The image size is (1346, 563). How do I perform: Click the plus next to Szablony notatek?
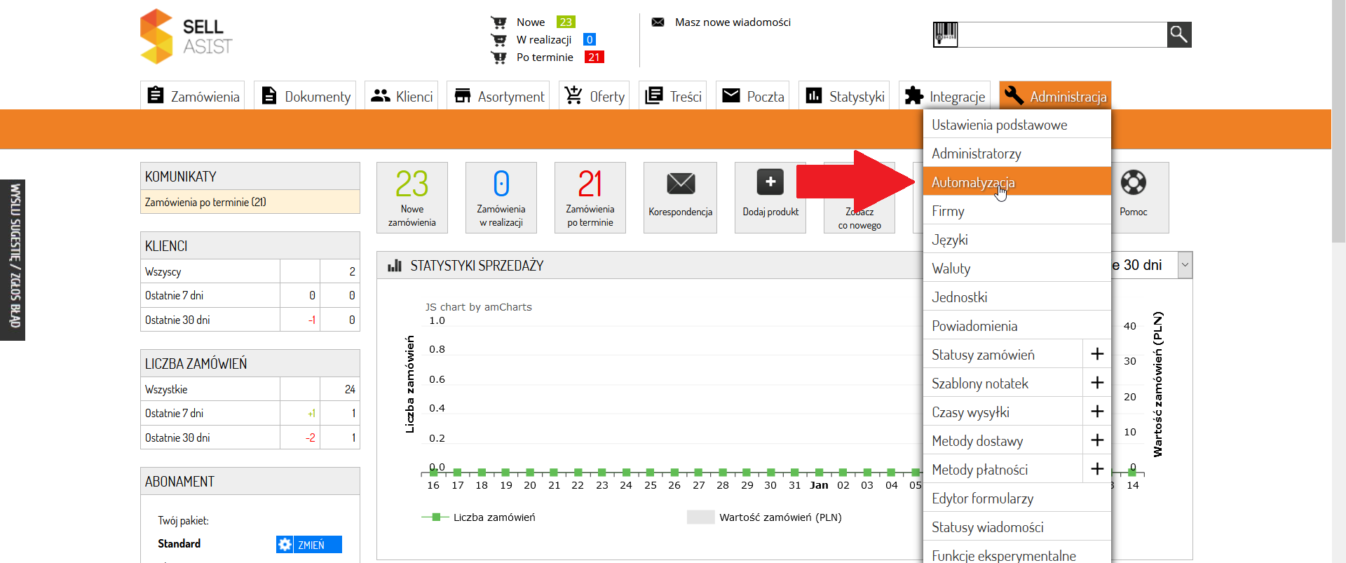click(1098, 383)
